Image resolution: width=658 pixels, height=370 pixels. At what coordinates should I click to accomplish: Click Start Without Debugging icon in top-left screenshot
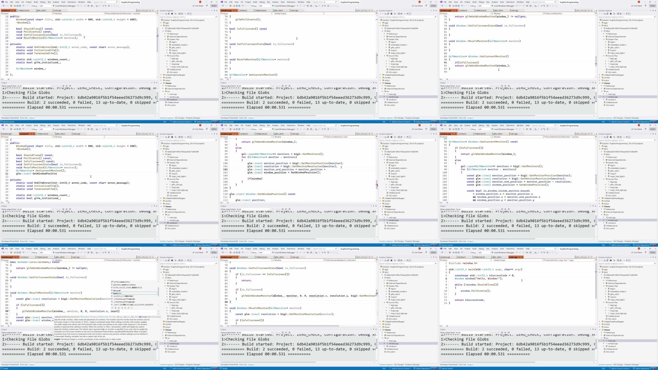(x=78, y=6)
